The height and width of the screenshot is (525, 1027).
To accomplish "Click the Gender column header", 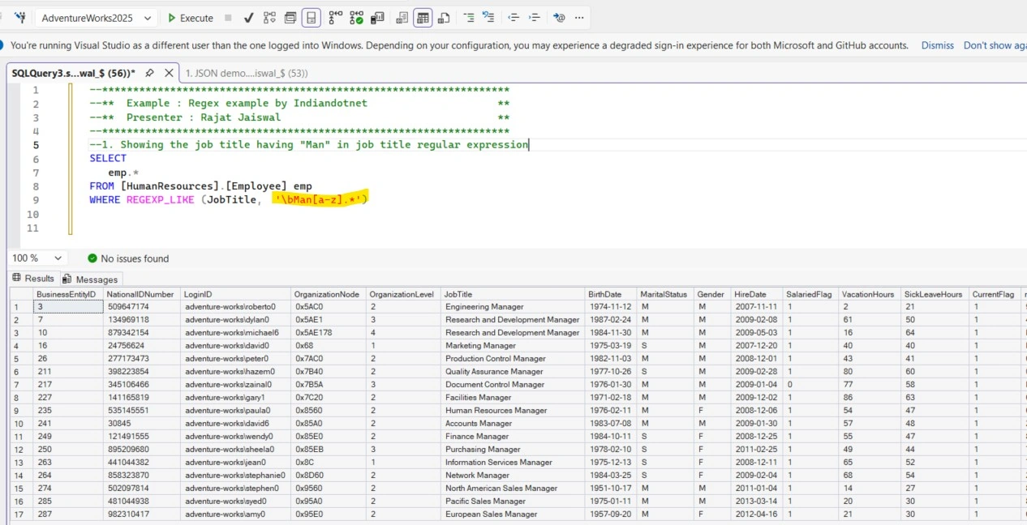I will [712, 294].
